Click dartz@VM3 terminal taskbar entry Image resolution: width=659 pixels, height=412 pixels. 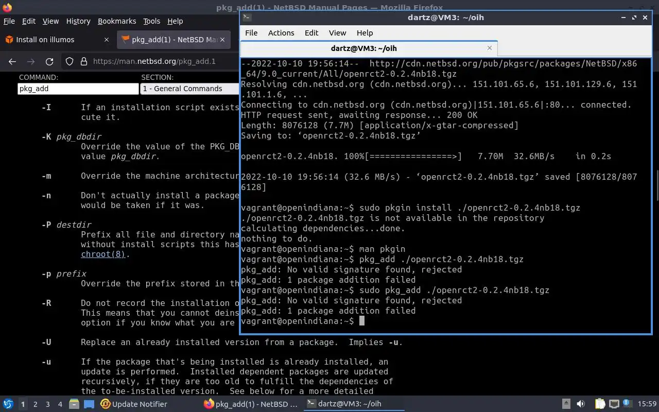[x=354, y=404]
